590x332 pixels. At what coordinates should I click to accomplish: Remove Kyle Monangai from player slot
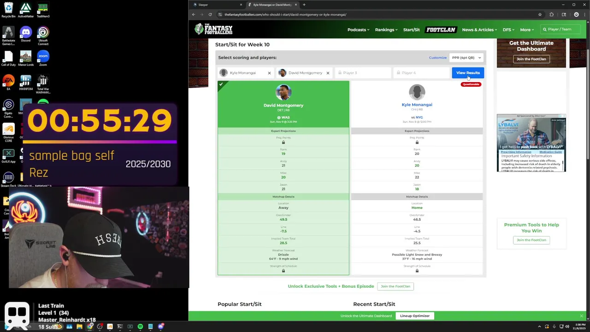[x=269, y=73]
